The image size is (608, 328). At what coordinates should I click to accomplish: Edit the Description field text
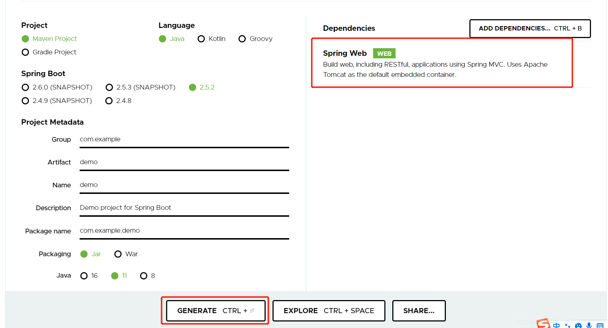184,208
